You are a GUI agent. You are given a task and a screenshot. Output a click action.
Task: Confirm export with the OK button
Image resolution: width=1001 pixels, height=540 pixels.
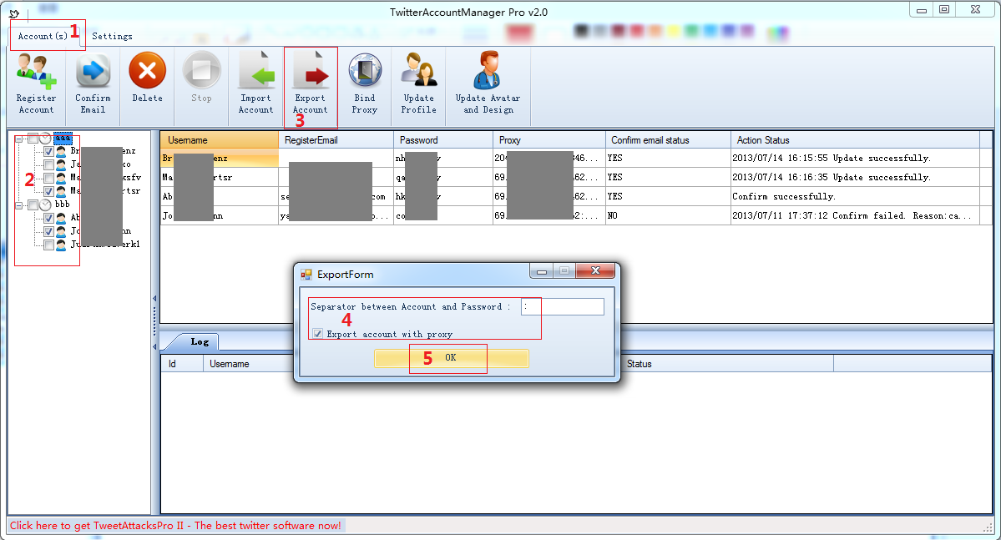[452, 358]
